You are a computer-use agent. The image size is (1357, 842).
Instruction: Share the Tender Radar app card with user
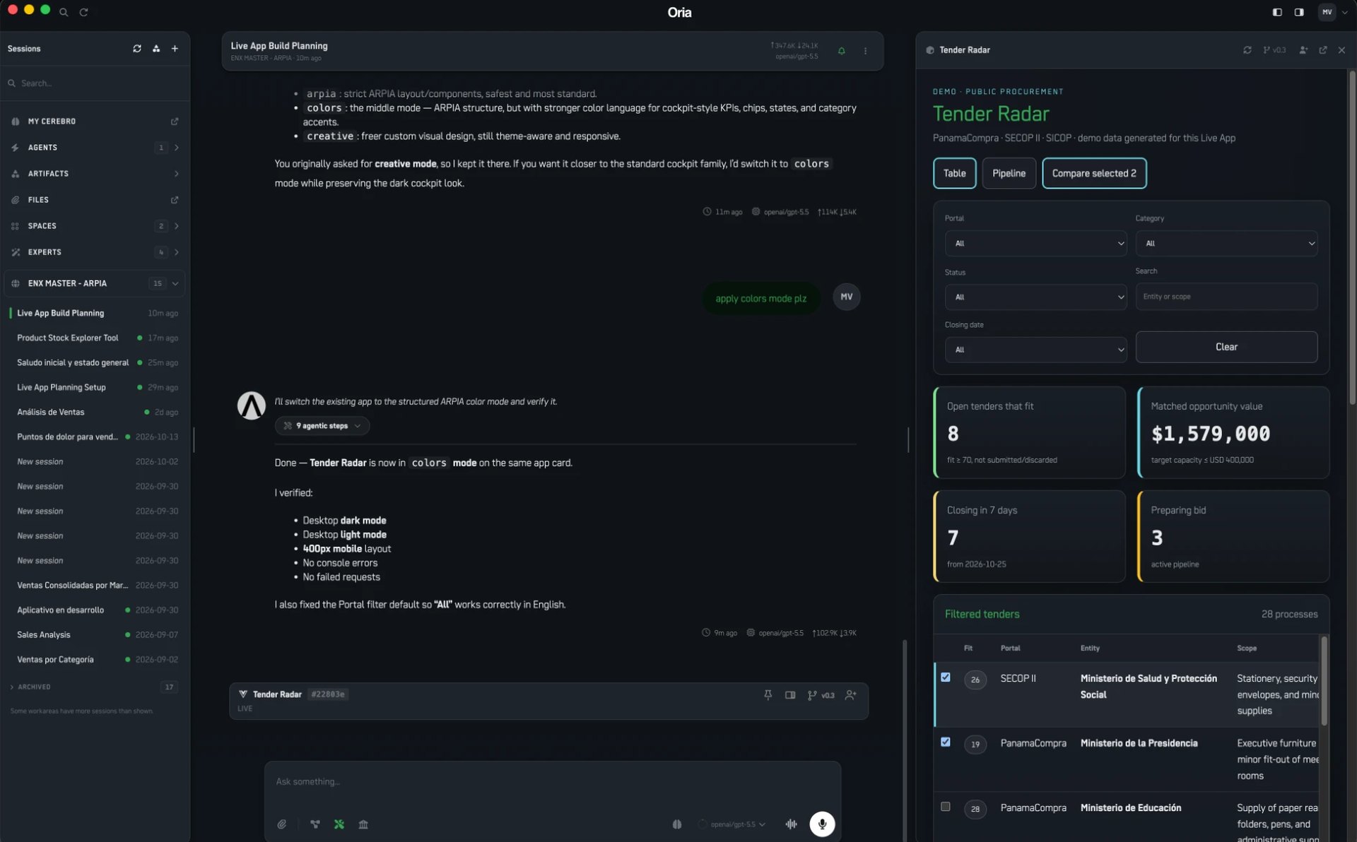tap(851, 695)
